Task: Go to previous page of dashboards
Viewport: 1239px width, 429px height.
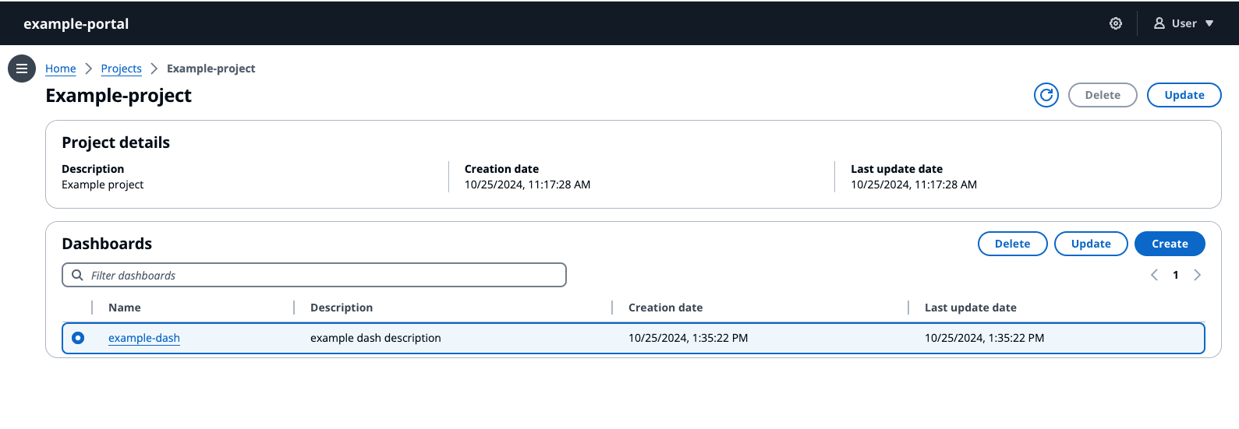Action: 1154,275
